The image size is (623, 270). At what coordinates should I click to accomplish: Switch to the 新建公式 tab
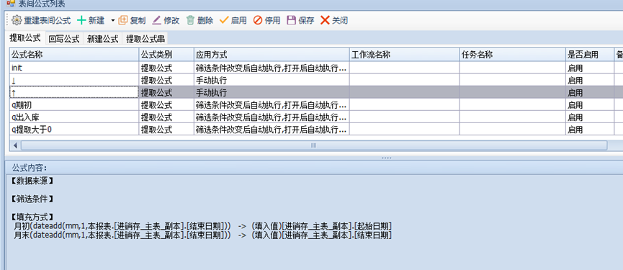point(103,39)
